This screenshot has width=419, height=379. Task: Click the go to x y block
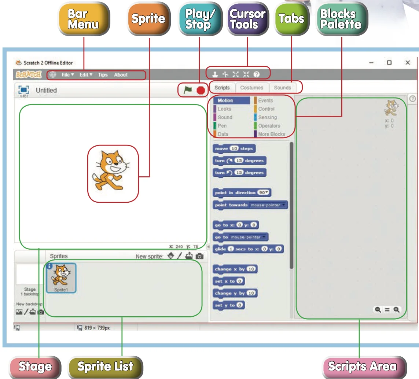[236, 225]
